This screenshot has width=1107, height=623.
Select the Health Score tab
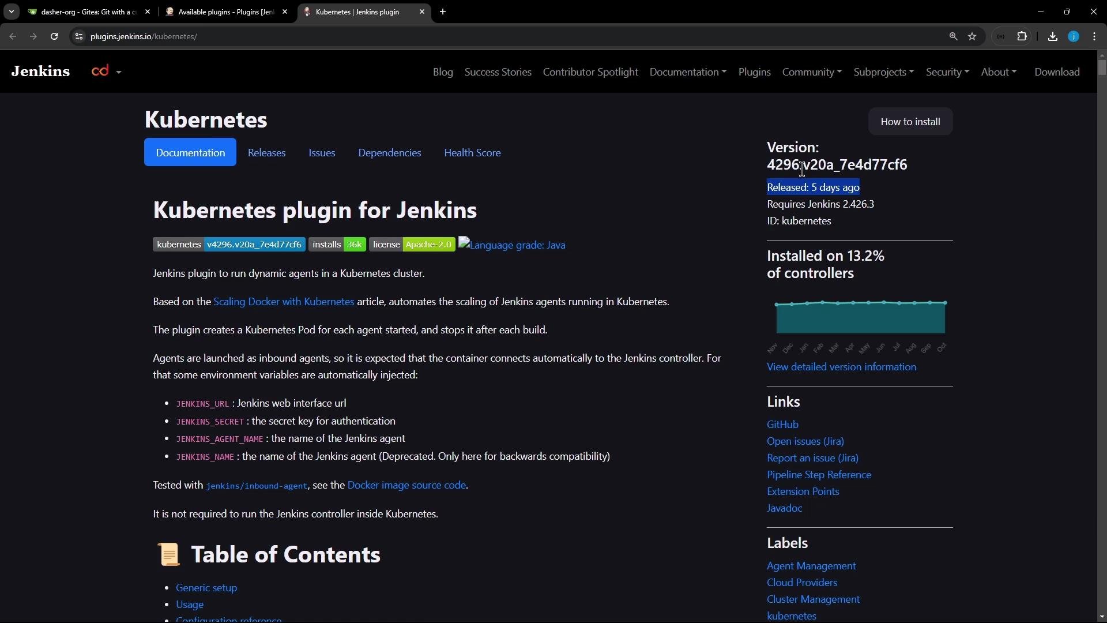[472, 152]
